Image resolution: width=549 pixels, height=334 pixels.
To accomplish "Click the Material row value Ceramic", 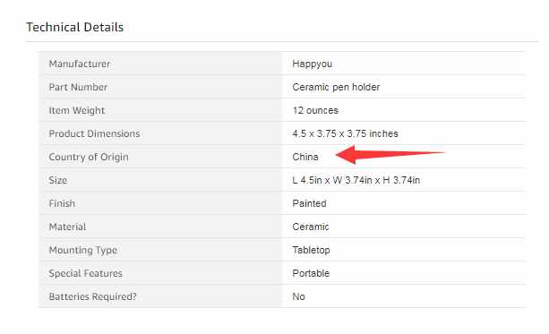I will click(x=311, y=227).
